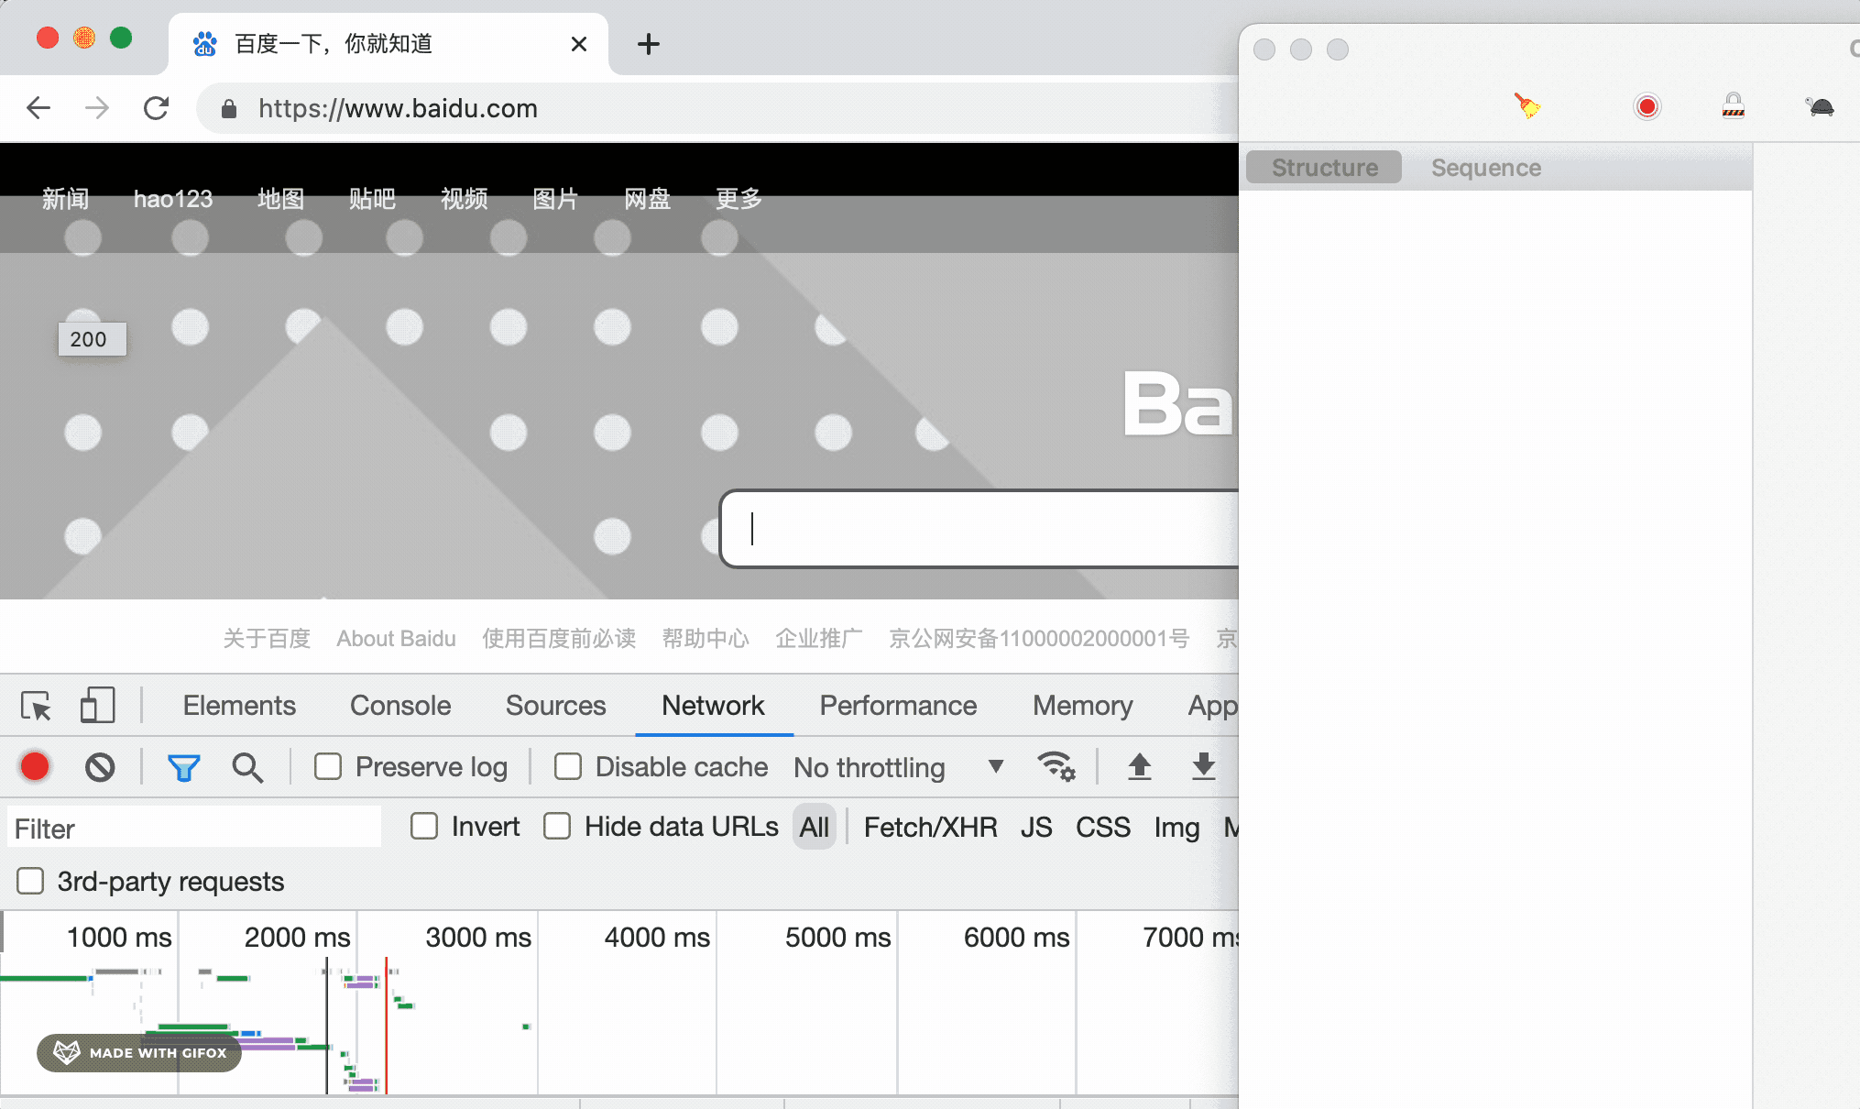Tick the 3rd-party requests checkbox

pos(30,881)
